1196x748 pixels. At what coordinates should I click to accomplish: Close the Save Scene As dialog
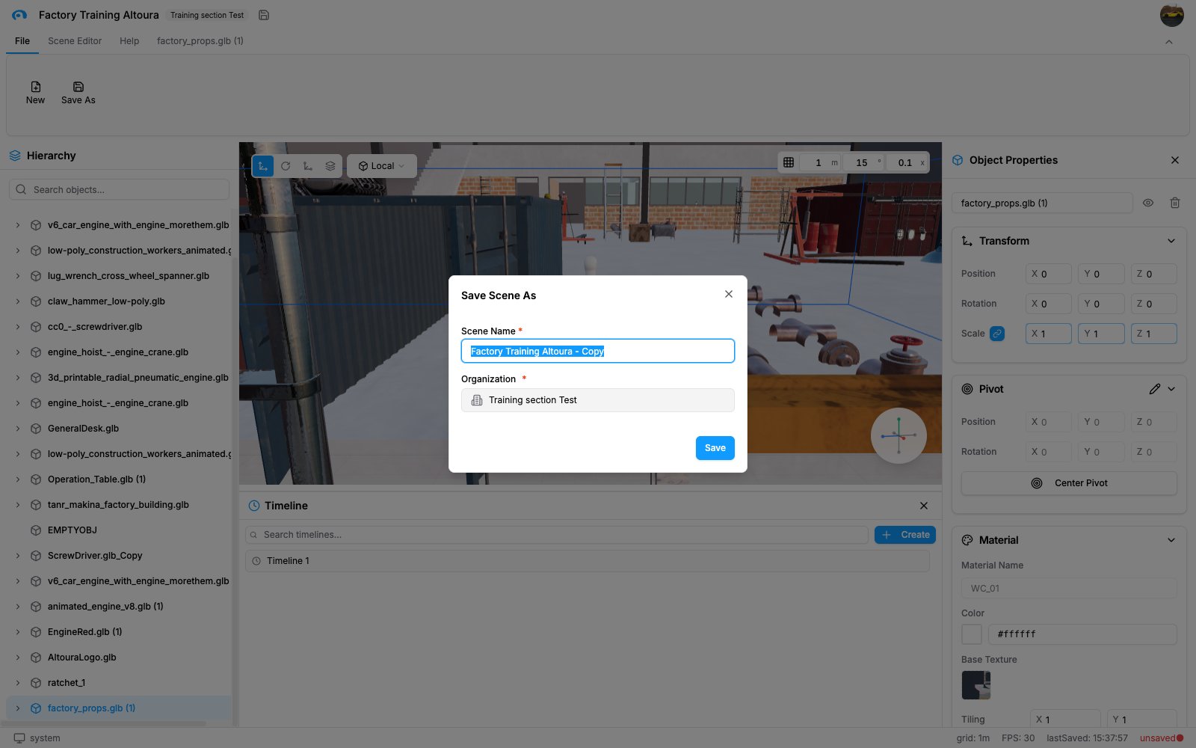tap(729, 294)
